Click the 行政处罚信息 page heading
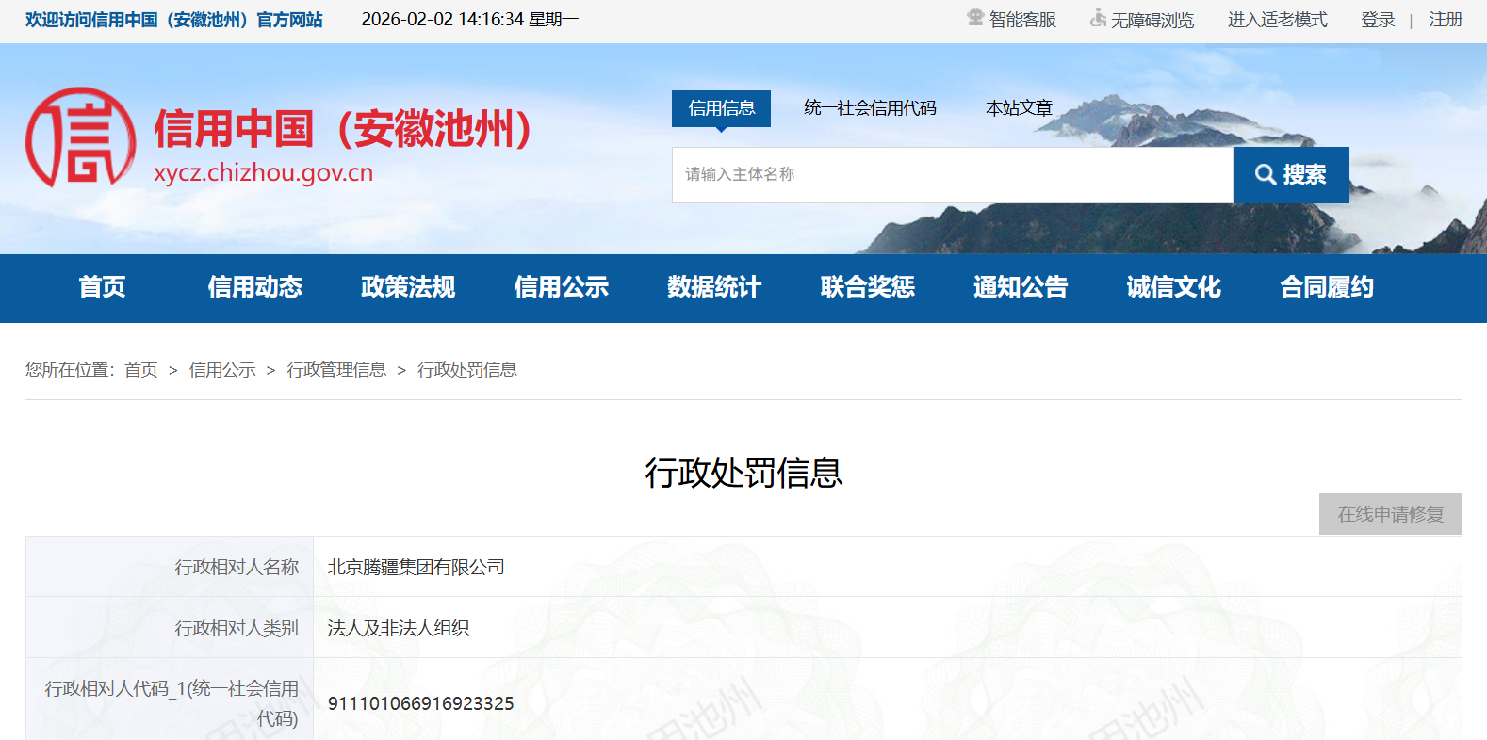The width and height of the screenshot is (1487, 740). (x=743, y=473)
